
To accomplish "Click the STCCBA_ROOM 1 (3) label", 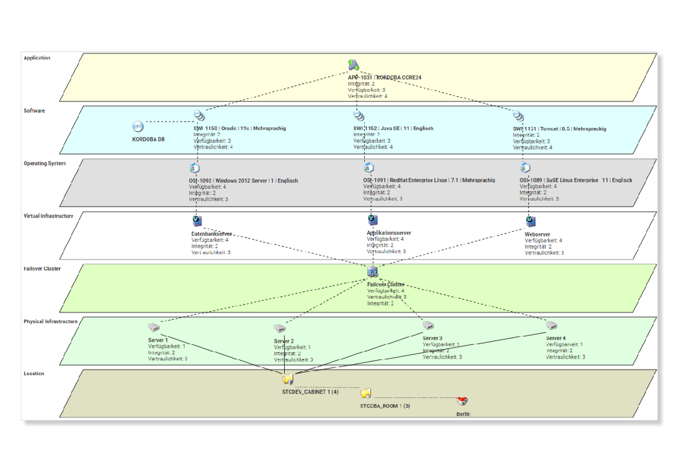I will click(385, 406).
